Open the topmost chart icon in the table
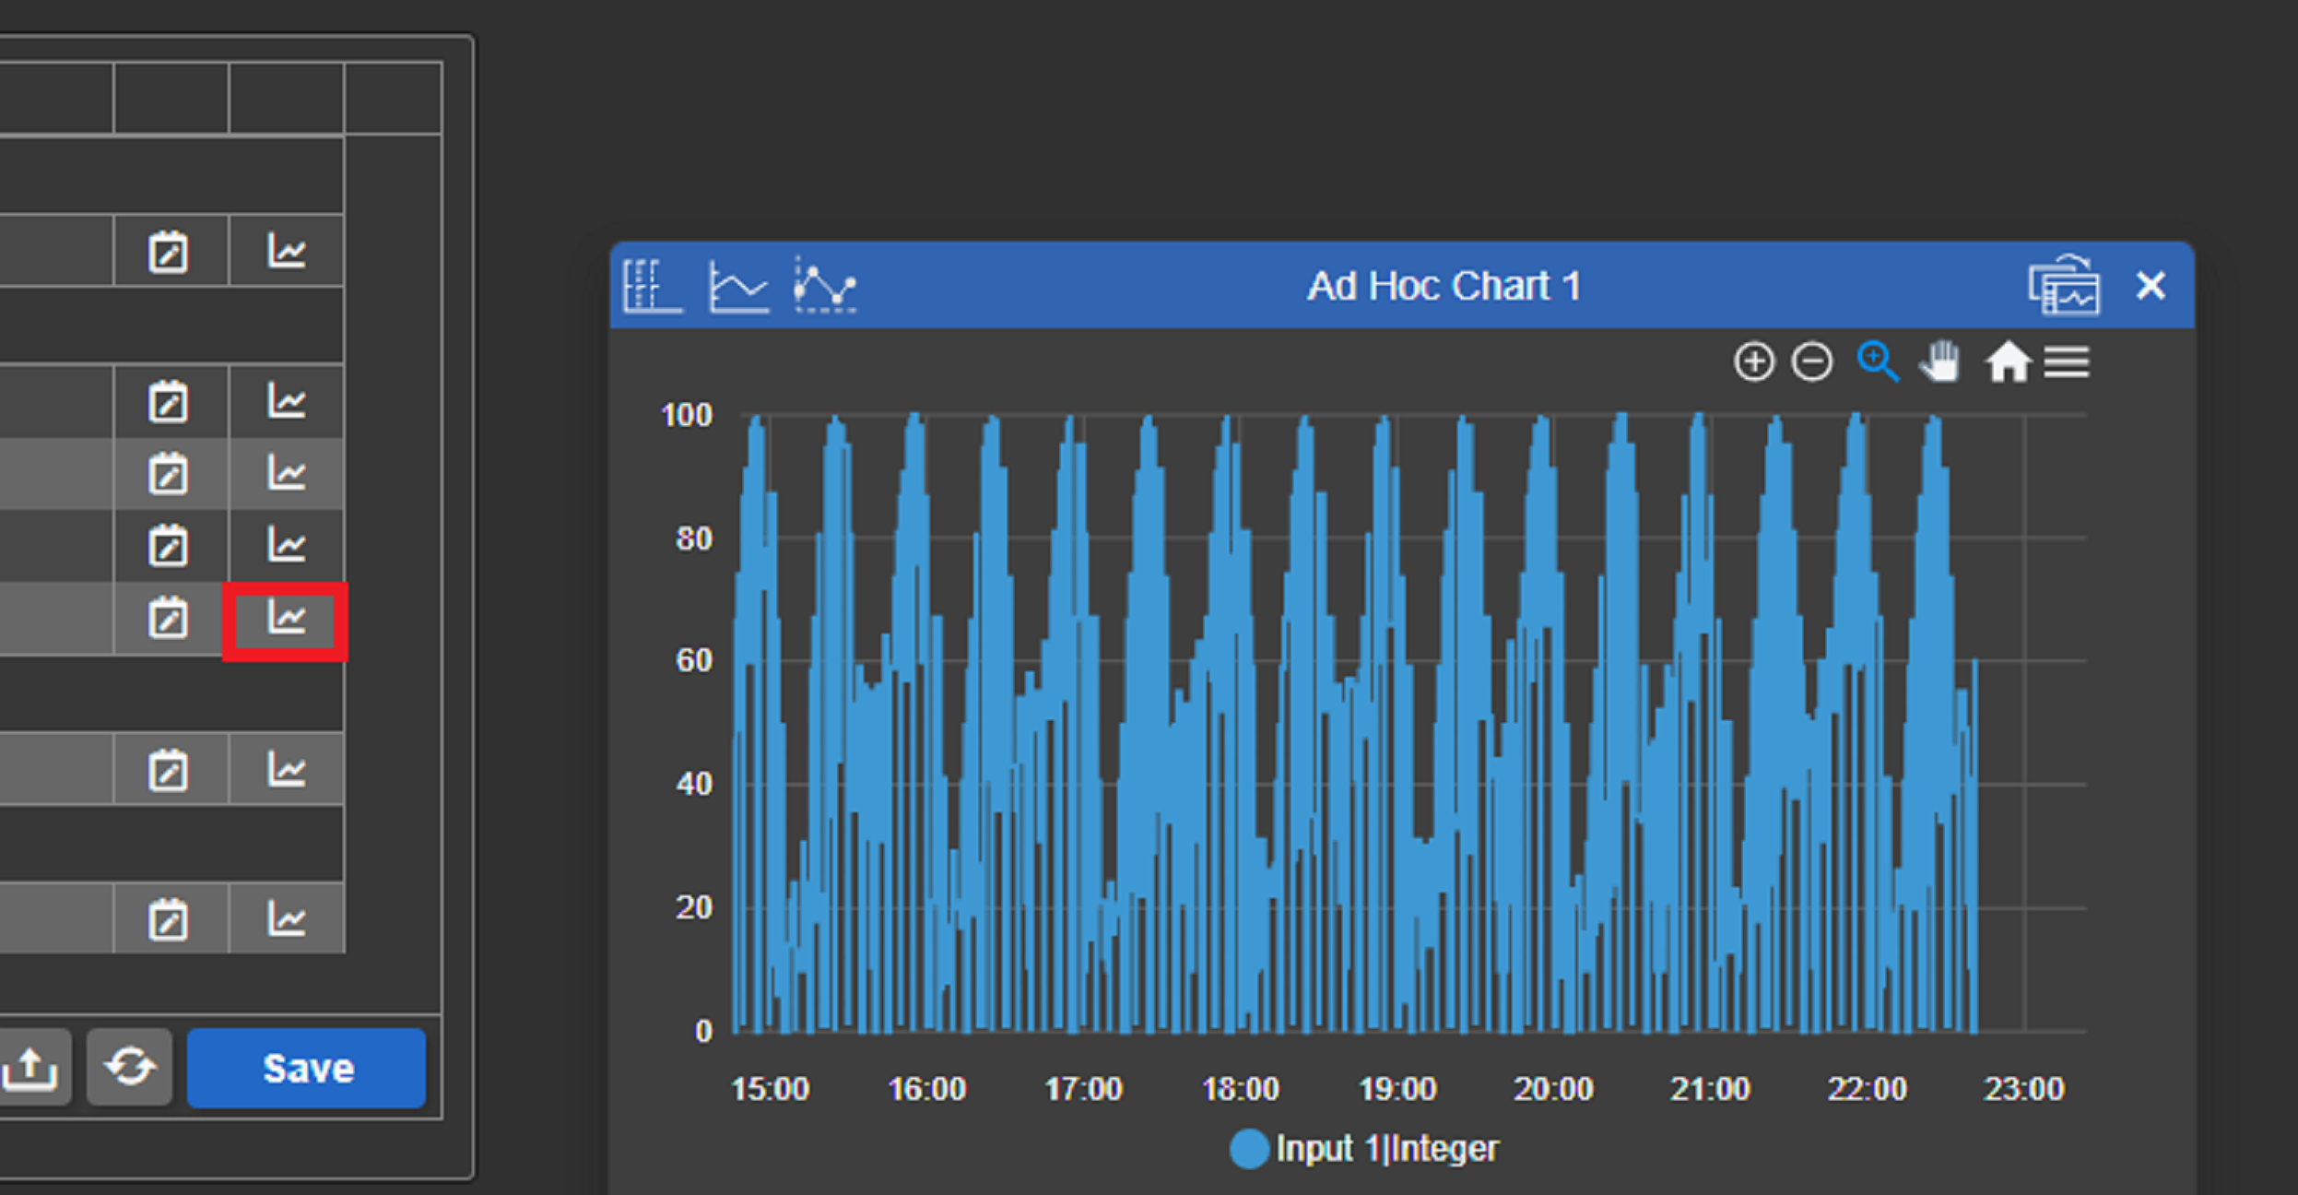Viewport: 2298px width, 1195px height. (287, 252)
